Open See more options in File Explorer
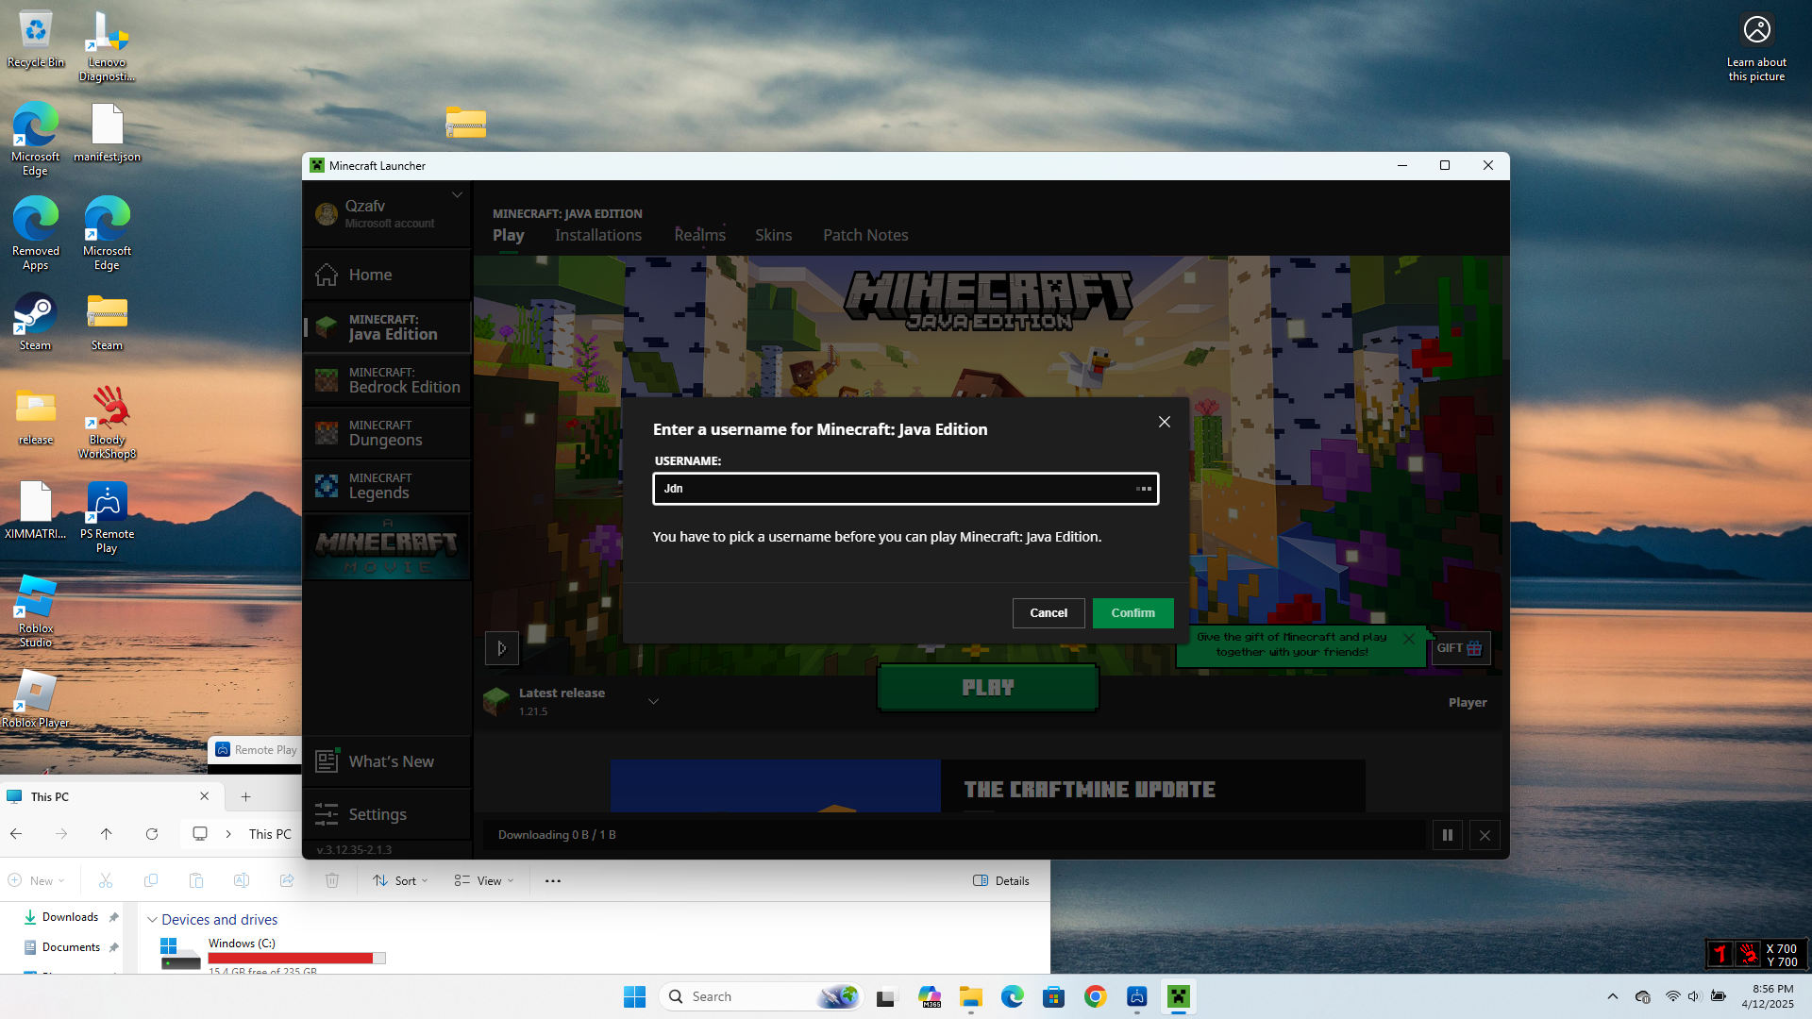This screenshot has height=1019, width=1812. tap(553, 881)
